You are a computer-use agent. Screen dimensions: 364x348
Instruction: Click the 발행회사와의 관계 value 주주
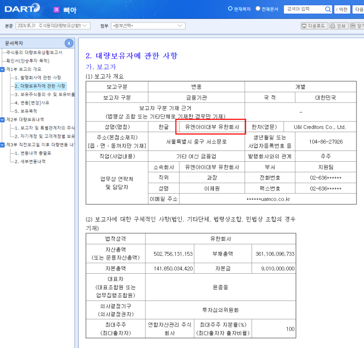pos(325,157)
